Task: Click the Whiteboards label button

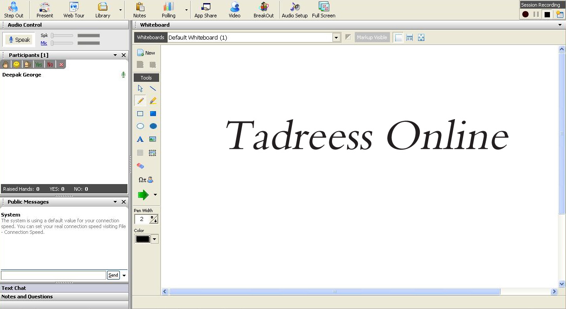Action: click(151, 37)
